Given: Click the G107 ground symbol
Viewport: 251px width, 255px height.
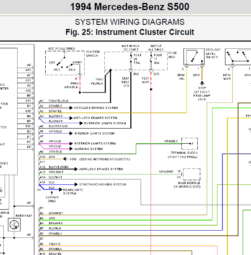Looking at the screenshot, I should (x=202, y=83).
